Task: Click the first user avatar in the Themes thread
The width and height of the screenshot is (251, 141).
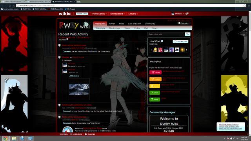Action: (x=65, y=65)
